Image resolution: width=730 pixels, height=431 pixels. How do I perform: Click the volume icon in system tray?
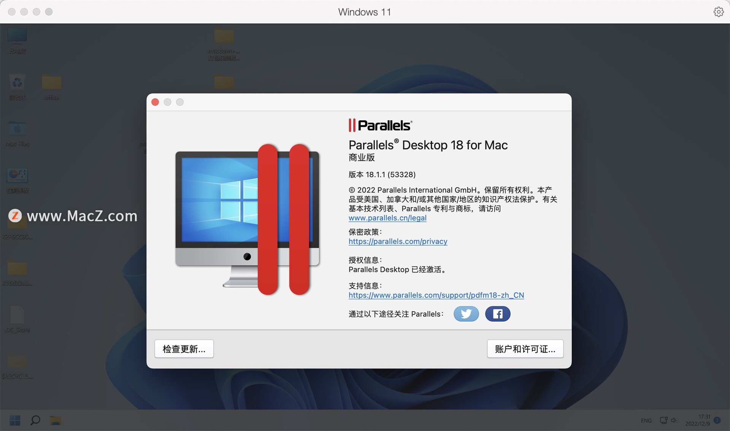point(674,420)
